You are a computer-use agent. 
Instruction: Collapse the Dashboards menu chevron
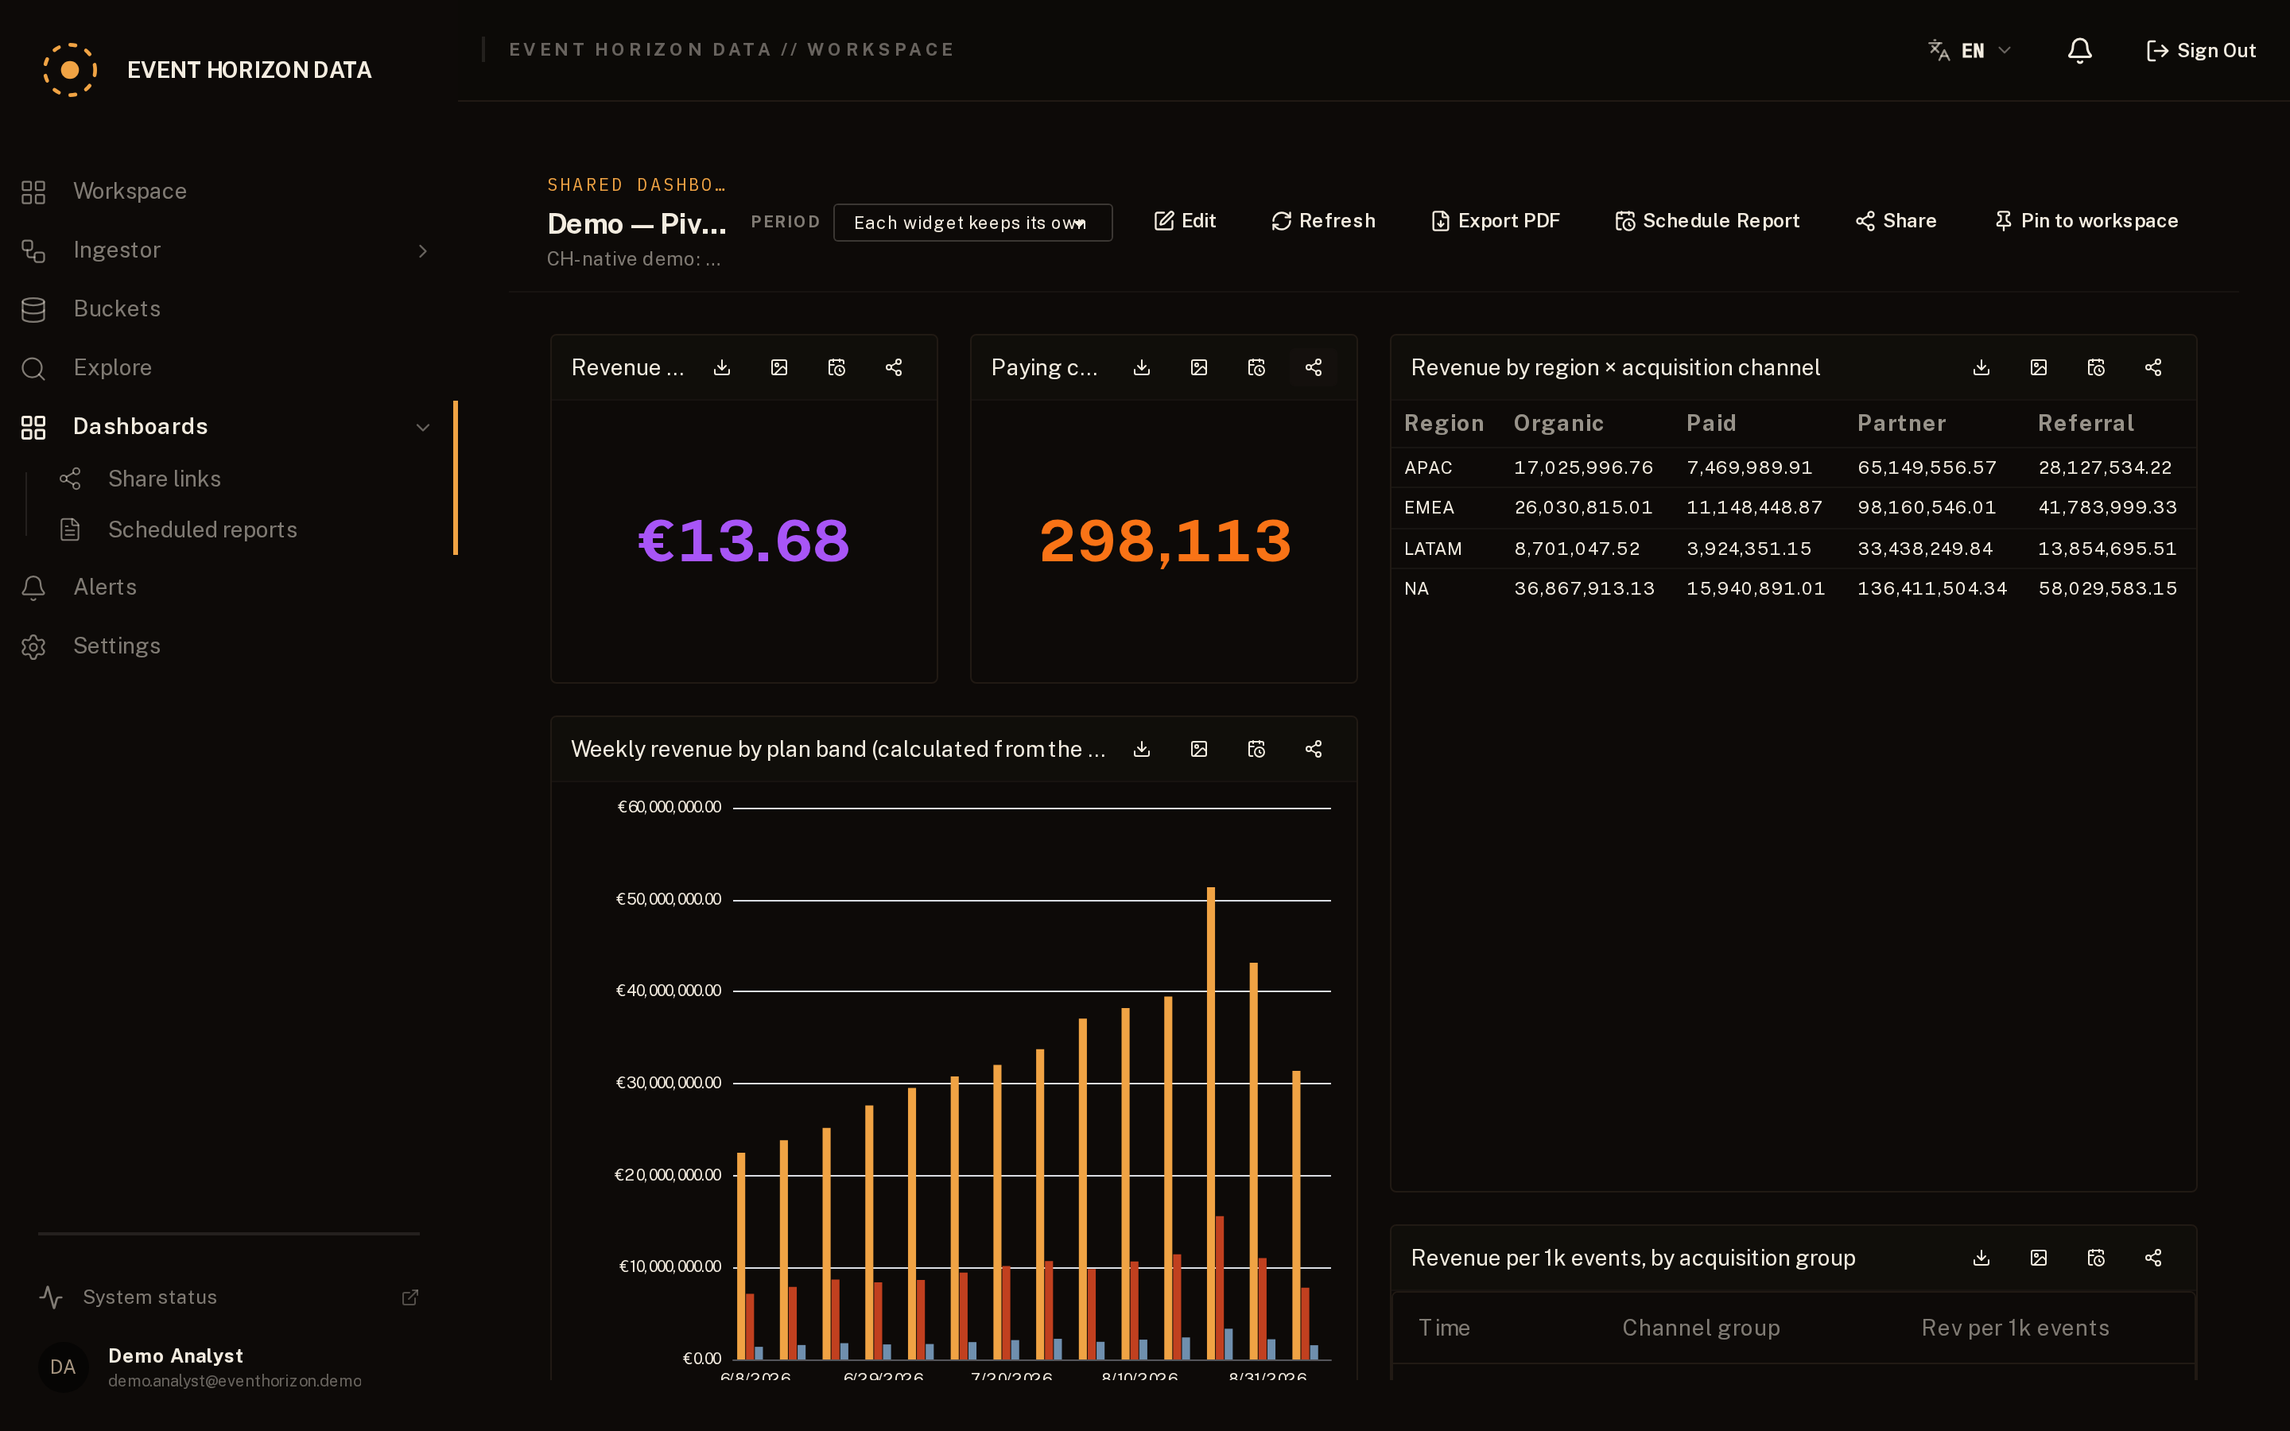tap(423, 427)
